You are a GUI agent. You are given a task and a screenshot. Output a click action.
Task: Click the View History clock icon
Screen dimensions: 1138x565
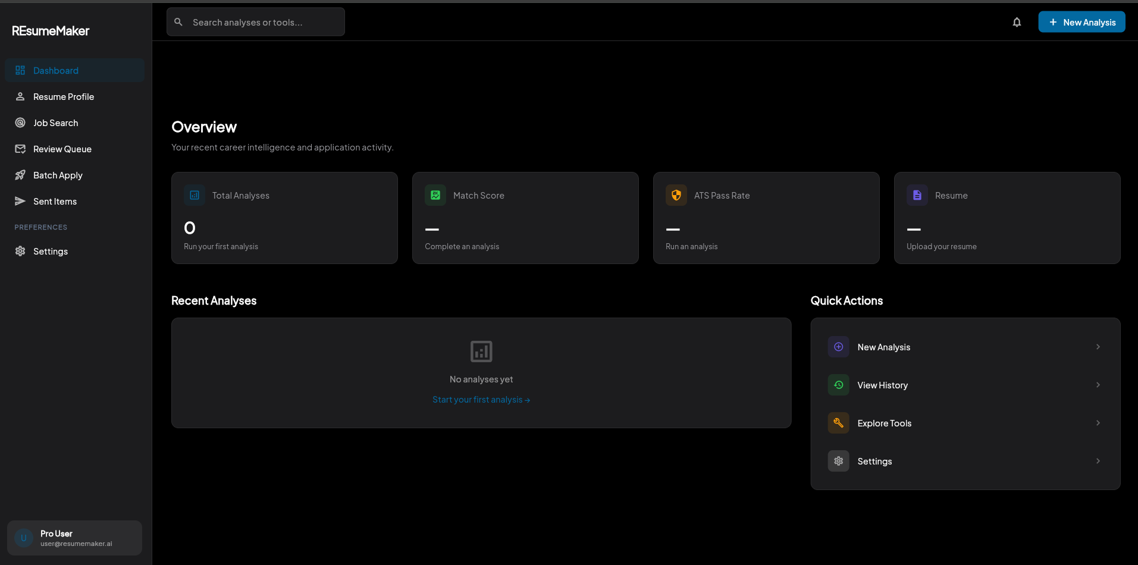click(838, 385)
